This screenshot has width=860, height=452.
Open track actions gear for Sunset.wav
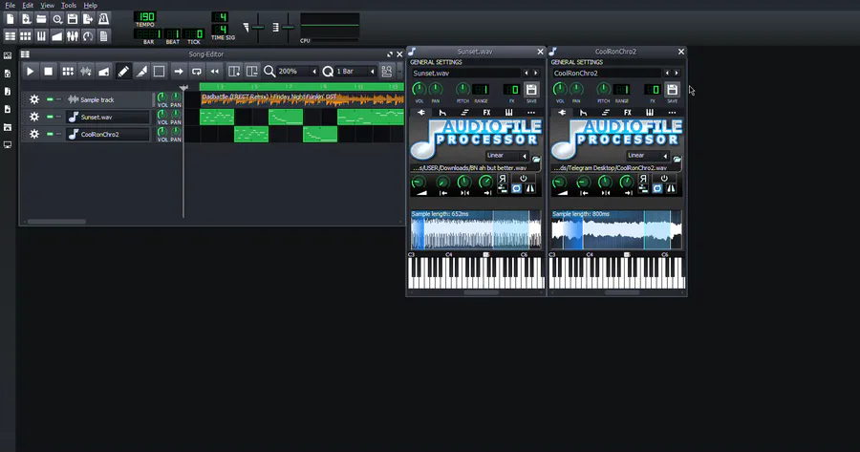34,117
